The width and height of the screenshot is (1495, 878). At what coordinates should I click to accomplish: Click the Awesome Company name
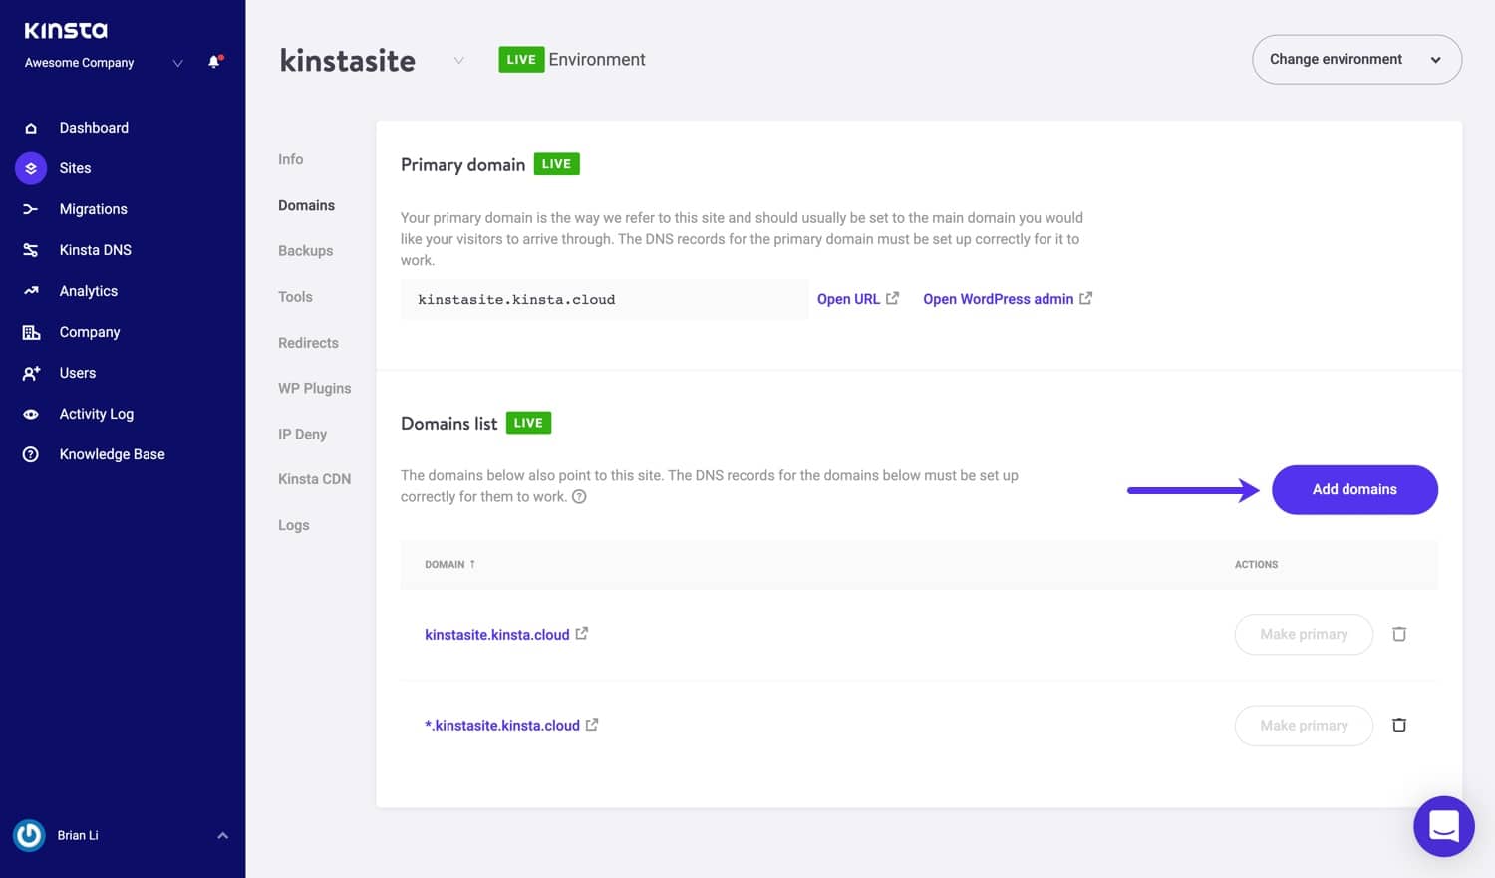[x=79, y=63]
